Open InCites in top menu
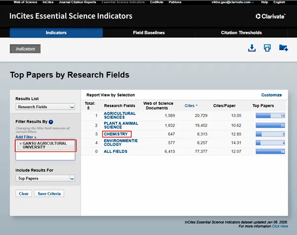 click(48, 2)
